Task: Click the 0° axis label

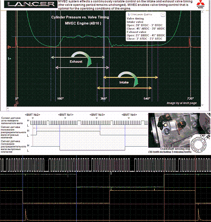Action: point(17,98)
